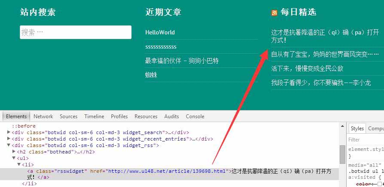The width and height of the screenshot is (384, 187).
Task: Collapse the li node
Action: pos(19,165)
